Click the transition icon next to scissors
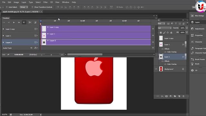This screenshot has height=116, width=206. pos(35,22)
